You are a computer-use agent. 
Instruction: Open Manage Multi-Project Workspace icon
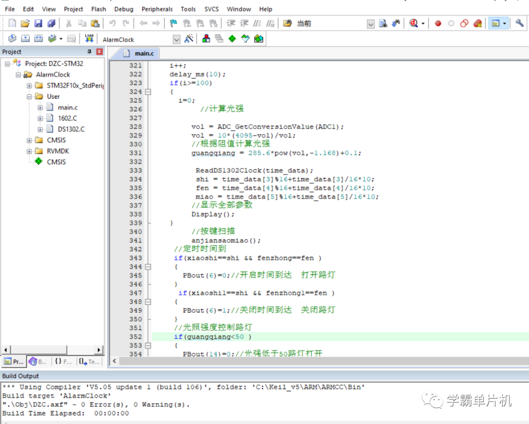pyautogui.click(x=219, y=39)
